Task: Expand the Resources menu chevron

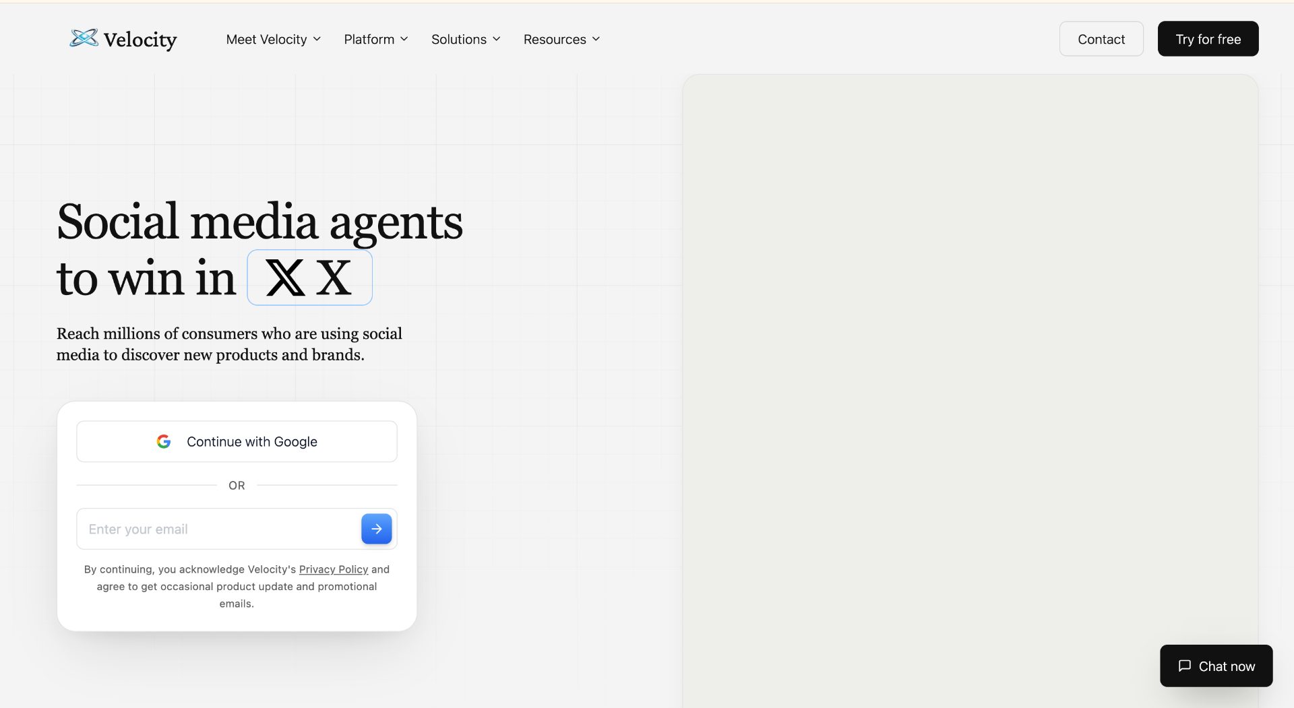Action: (596, 39)
